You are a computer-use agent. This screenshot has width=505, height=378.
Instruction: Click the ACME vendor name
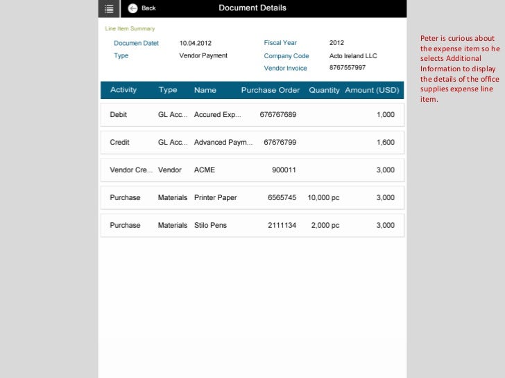205,170
